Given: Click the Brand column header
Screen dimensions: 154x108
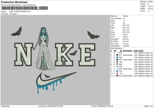Looking at the screenshot, I should coord(141,51).
